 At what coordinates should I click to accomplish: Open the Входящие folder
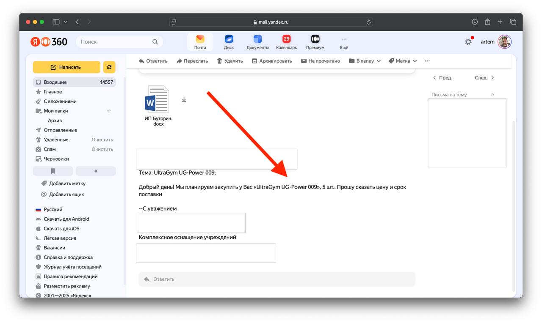tap(75, 82)
